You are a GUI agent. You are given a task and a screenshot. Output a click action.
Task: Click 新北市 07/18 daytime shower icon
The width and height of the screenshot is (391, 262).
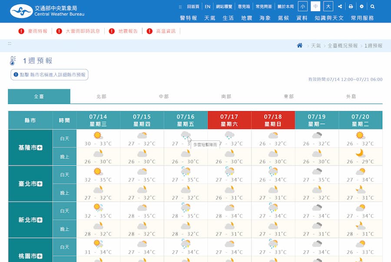pyautogui.click(x=273, y=208)
